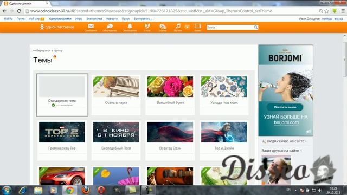Image resolution: width=347 pixels, height=195 pixels.
Task: Select the Услада глаз моих theme
Action: (x=224, y=95)
